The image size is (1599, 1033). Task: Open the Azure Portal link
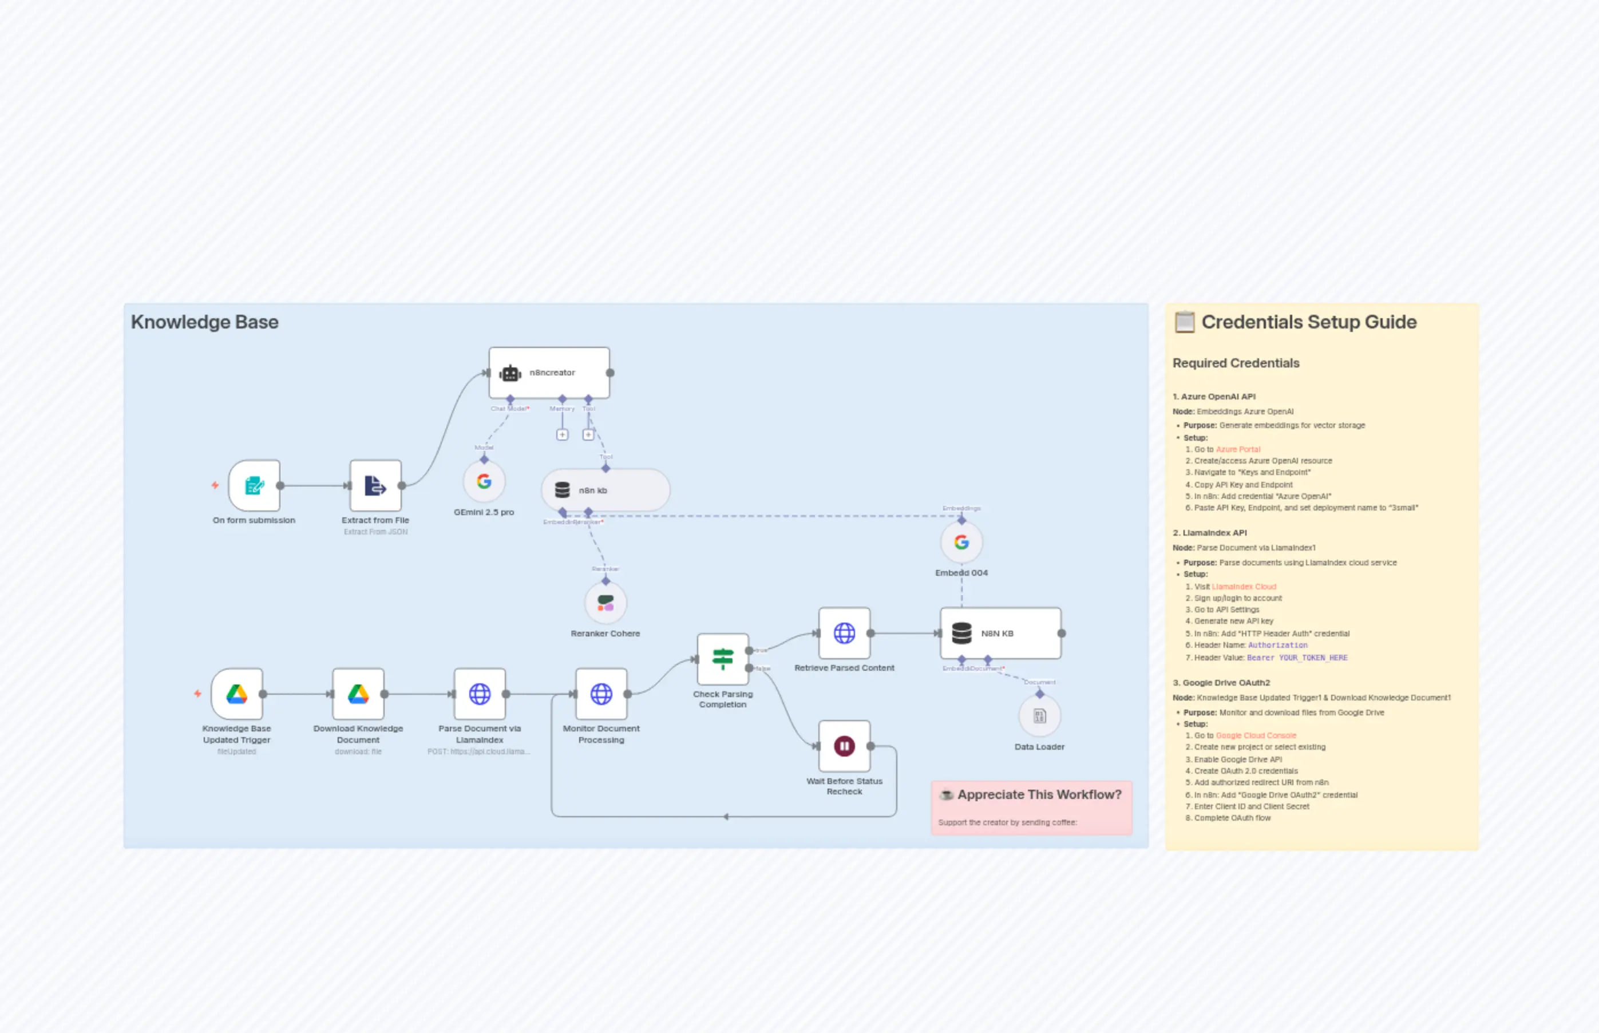[x=1238, y=449]
